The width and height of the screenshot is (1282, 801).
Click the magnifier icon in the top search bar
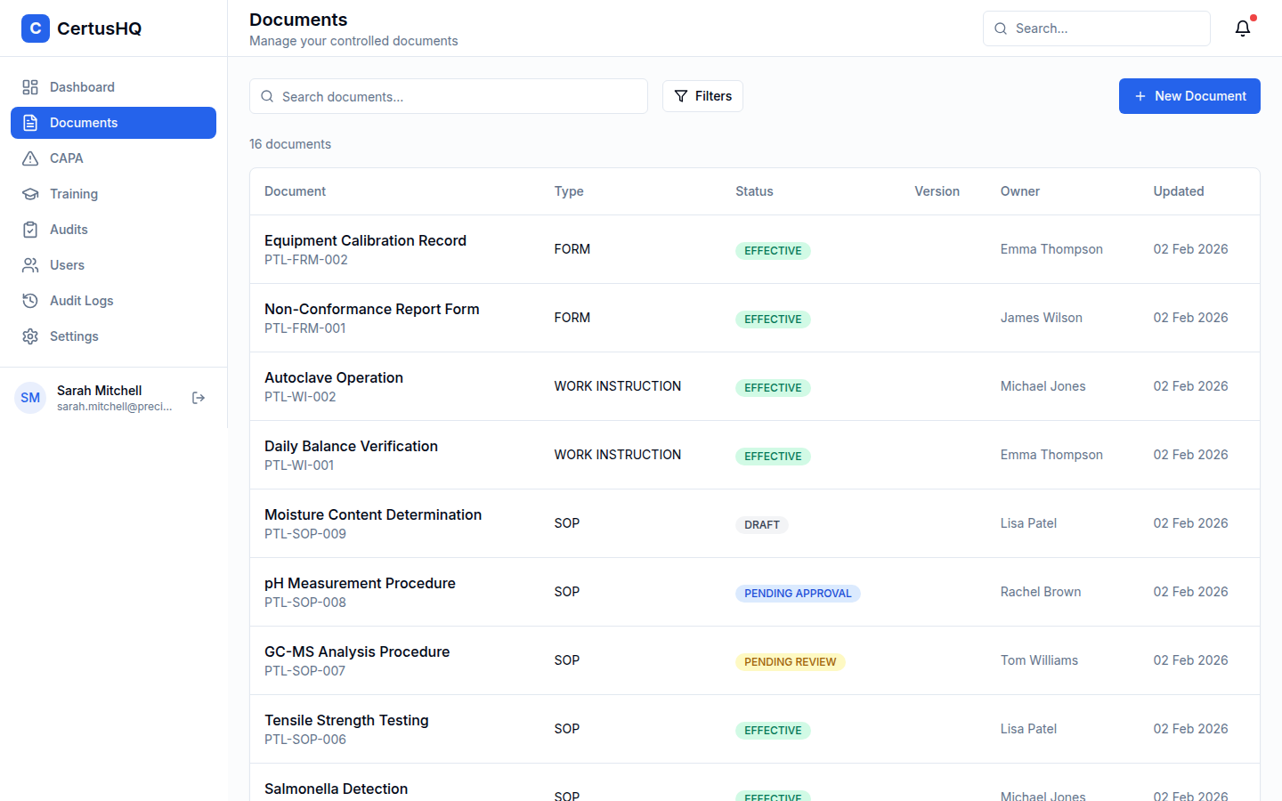pyautogui.click(x=1000, y=28)
